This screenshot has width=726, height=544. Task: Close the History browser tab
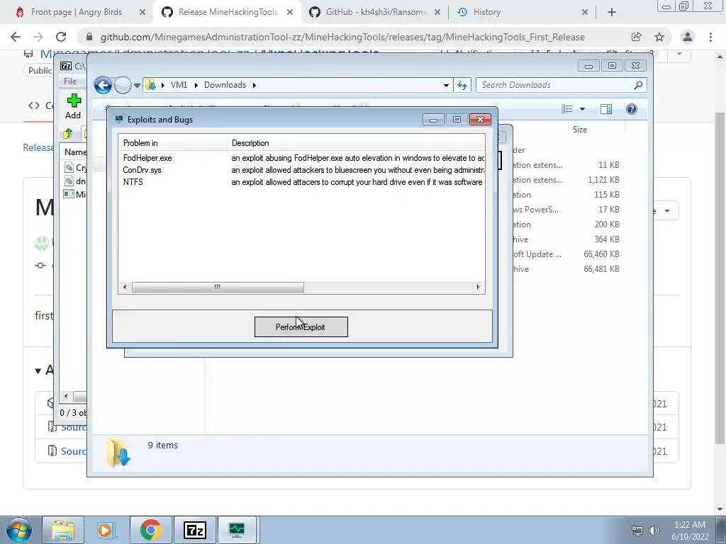tap(585, 12)
